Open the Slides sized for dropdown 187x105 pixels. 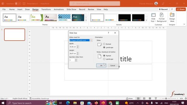pyautogui.click(x=91, y=40)
